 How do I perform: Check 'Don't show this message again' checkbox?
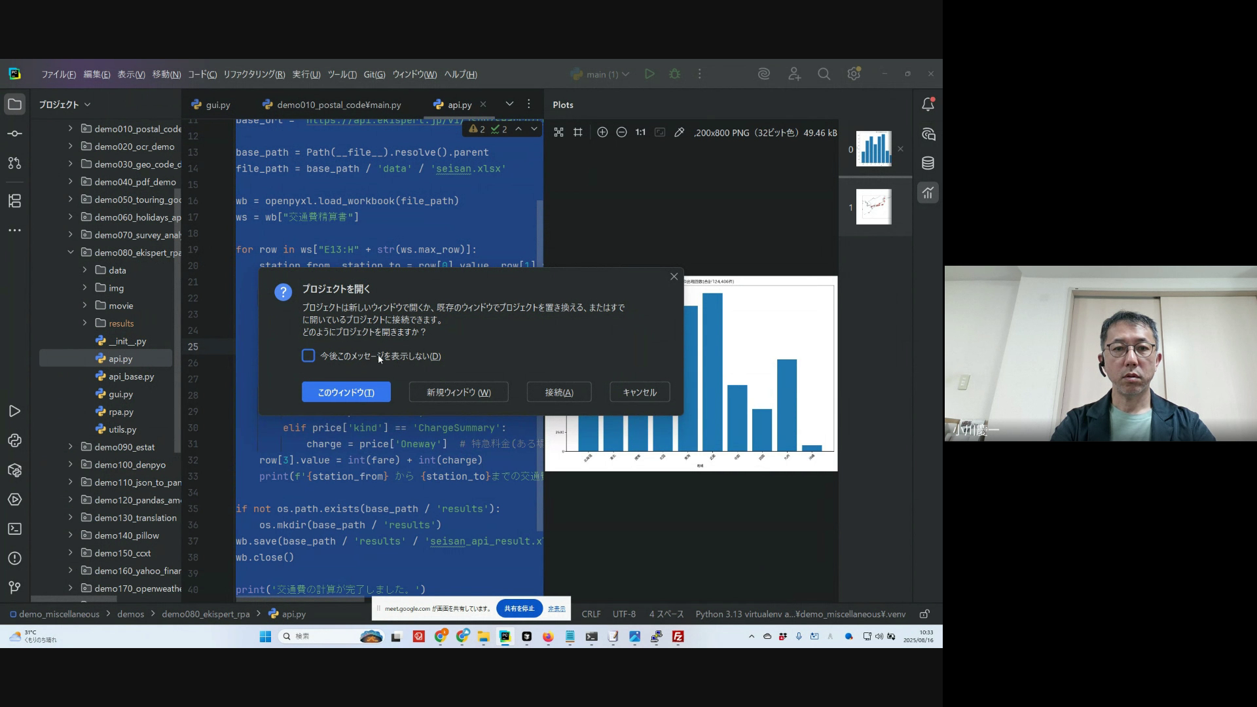tap(308, 356)
